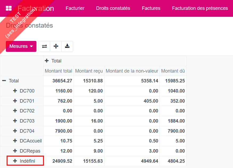Screen dimensions: 233x168
Task: Expand the DC702 row
Action: point(24,111)
